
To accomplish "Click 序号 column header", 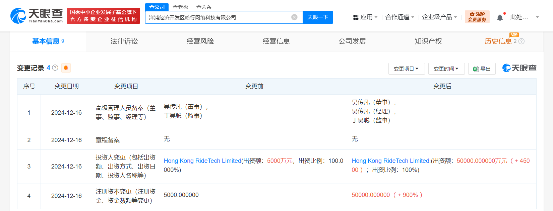I will pyautogui.click(x=29, y=86).
